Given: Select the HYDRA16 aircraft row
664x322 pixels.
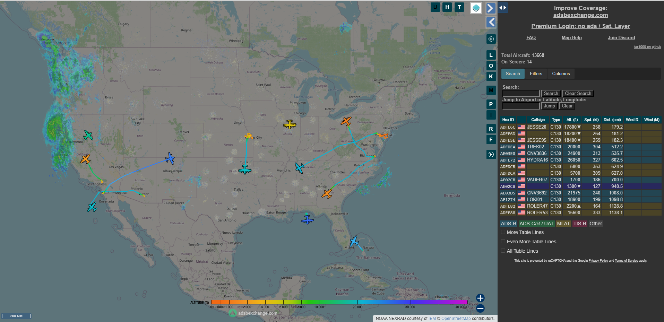Looking at the screenshot, I should click(580, 160).
